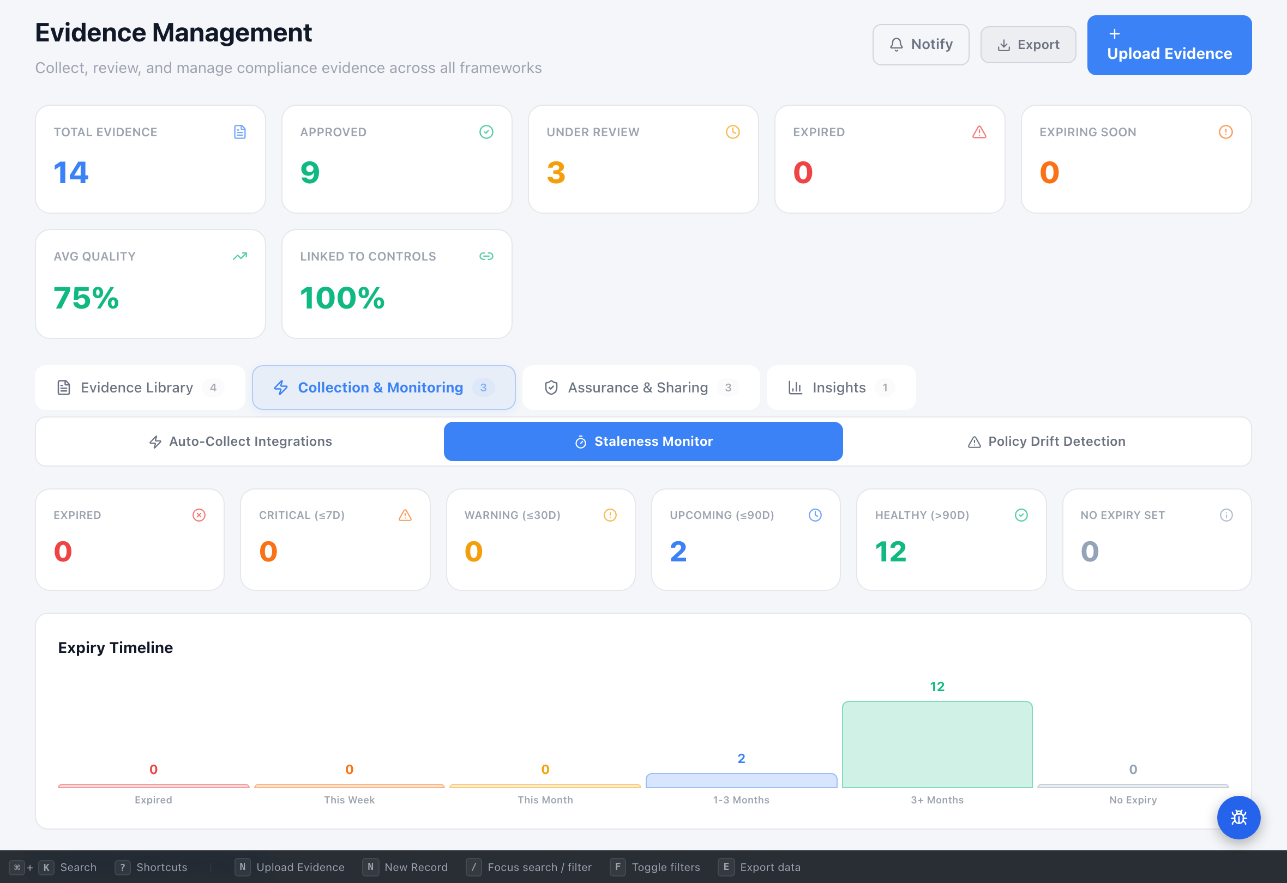
Task: Switch to the Insights tab
Action: click(838, 388)
